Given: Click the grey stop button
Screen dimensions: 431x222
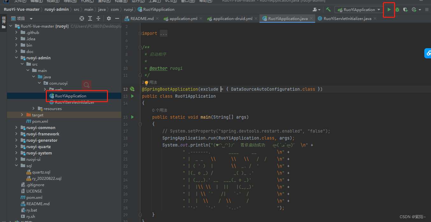Looking at the screenshot, I should (x=427, y=10).
